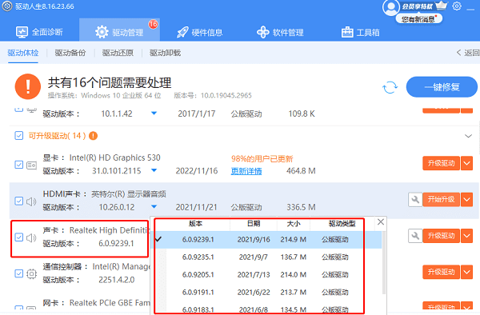Open the 硬件信息 tab
Image resolution: width=480 pixels, height=315 pixels.
pyautogui.click(x=200, y=32)
